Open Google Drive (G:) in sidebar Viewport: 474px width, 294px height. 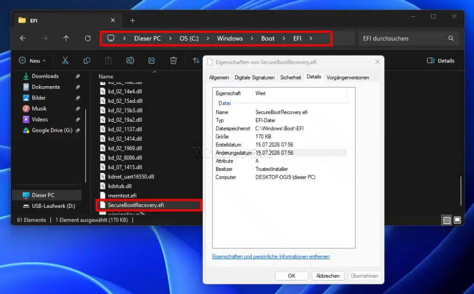pyautogui.click(x=52, y=131)
